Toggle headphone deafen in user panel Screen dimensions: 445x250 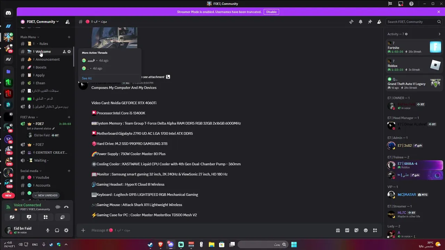57,230
